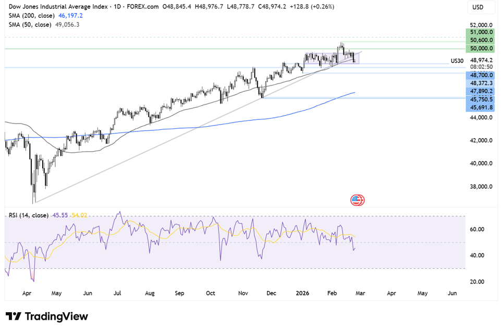
Task: Click the Dec label on the time axis
Action: [272, 293]
